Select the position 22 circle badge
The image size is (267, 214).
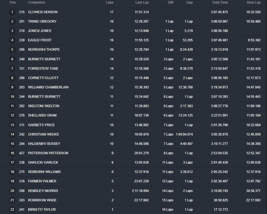pyautogui.click(x=12, y=210)
